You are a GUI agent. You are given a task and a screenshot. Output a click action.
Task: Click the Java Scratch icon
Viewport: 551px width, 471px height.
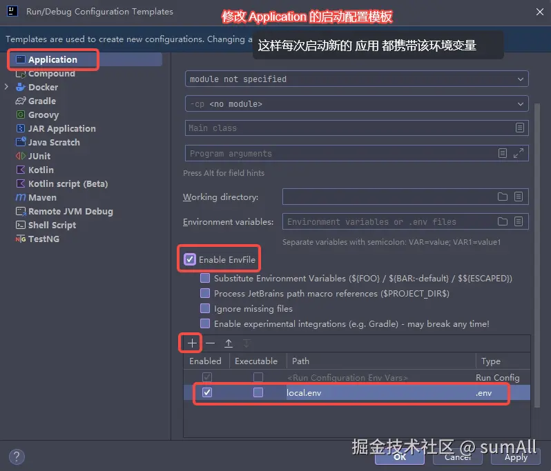21,142
